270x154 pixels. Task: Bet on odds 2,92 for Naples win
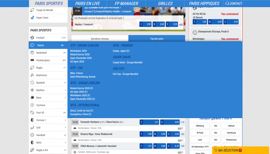(145, 24)
